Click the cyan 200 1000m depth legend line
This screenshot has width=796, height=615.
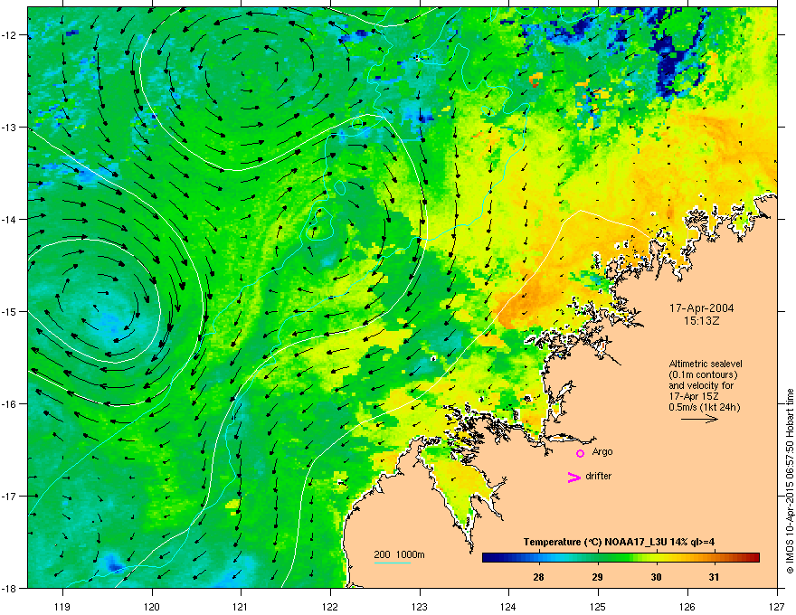[x=393, y=563]
